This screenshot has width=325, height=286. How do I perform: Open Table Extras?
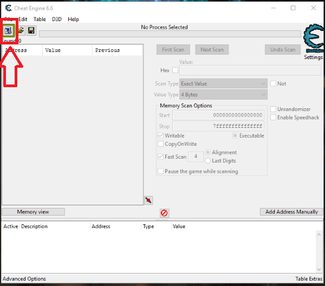click(309, 279)
